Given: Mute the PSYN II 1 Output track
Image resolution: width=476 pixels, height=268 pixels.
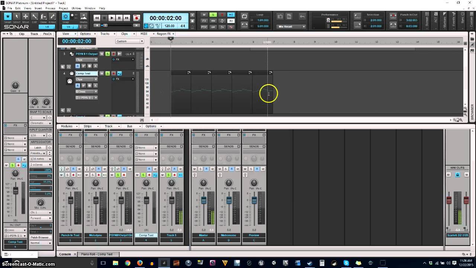Looking at the screenshot, I should (102, 54).
